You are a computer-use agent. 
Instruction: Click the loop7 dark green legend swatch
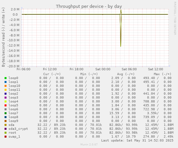tap(6, 113)
